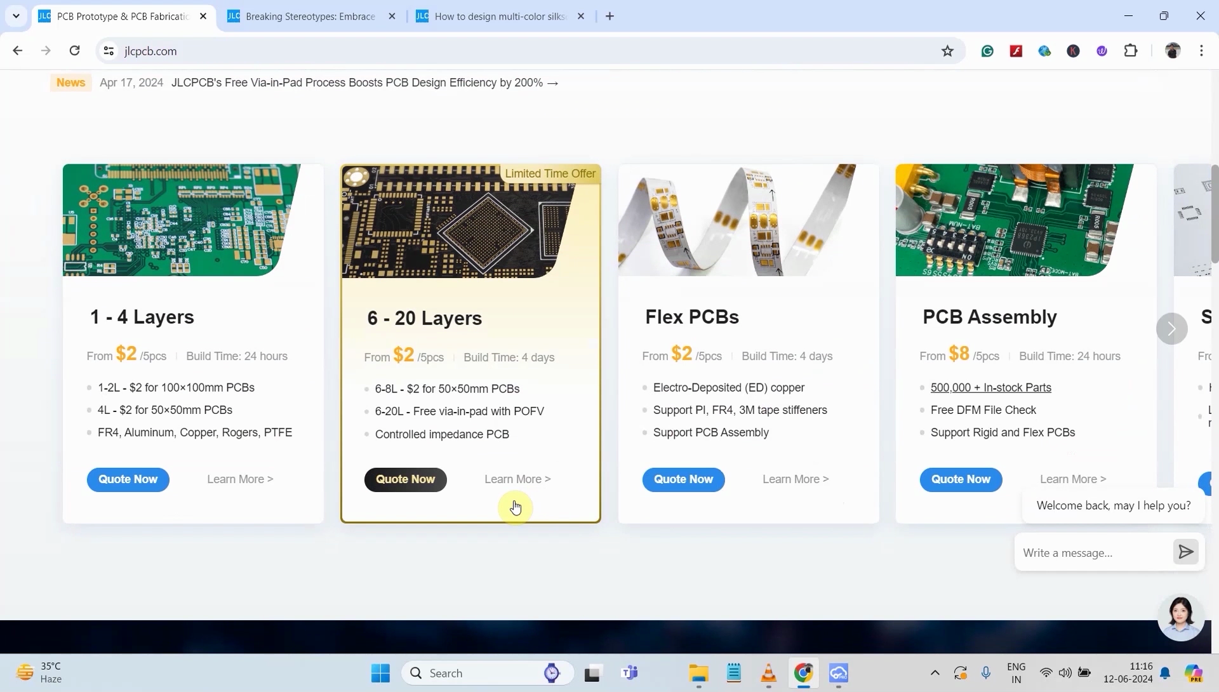Image resolution: width=1219 pixels, height=692 pixels.
Task: Launch VLC from the taskbar
Action: (x=768, y=673)
